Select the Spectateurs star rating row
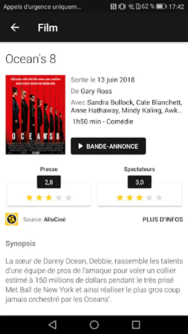Screen dimensions: 188x334 point(140,198)
